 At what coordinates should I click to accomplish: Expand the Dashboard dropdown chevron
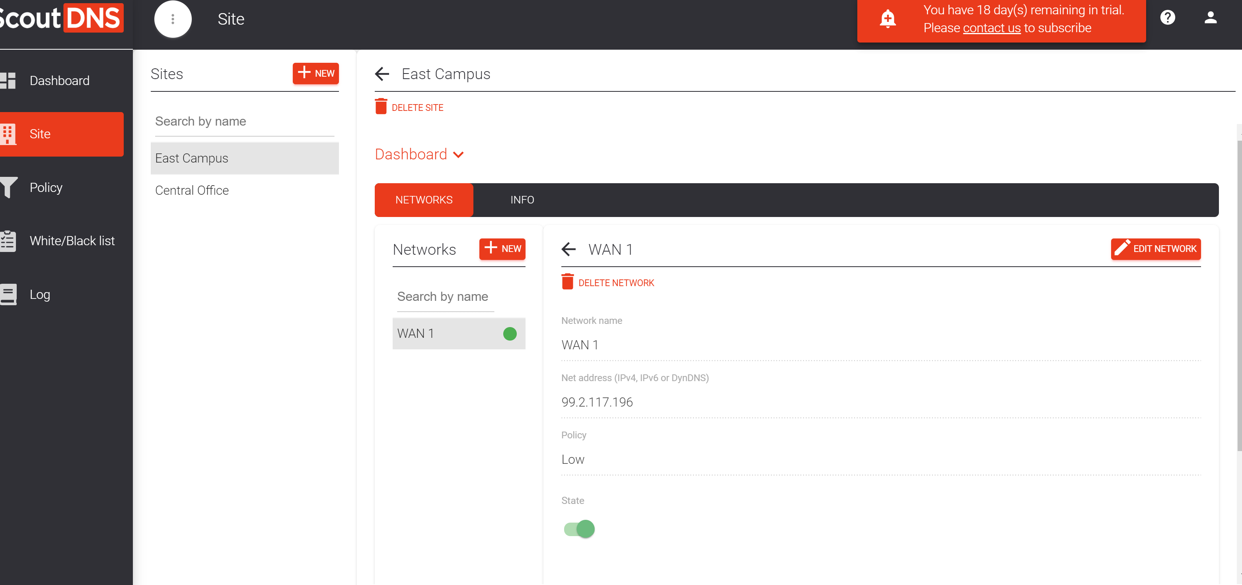coord(459,155)
